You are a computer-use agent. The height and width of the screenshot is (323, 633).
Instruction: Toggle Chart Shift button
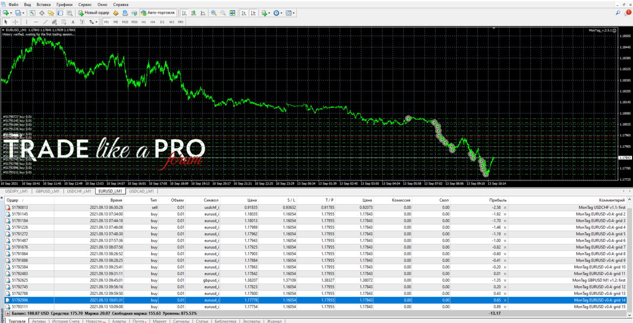(253, 13)
